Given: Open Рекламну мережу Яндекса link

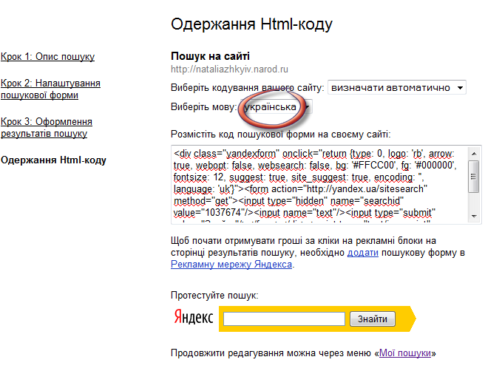Looking at the screenshot, I should click(x=231, y=265).
